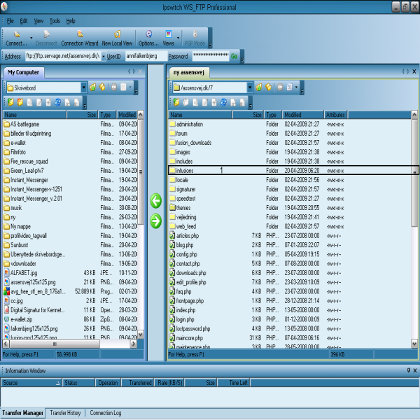The height and width of the screenshot is (420, 420).
Task: Open the Edit menu
Action: click(24, 21)
